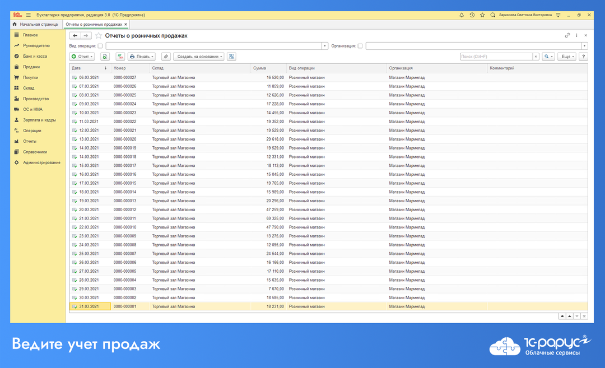Move down one row with down arrow

click(x=577, y=316)
